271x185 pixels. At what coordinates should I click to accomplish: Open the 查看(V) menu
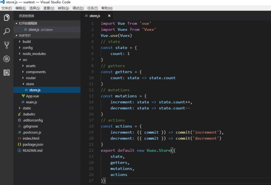(x=49, y=8)
